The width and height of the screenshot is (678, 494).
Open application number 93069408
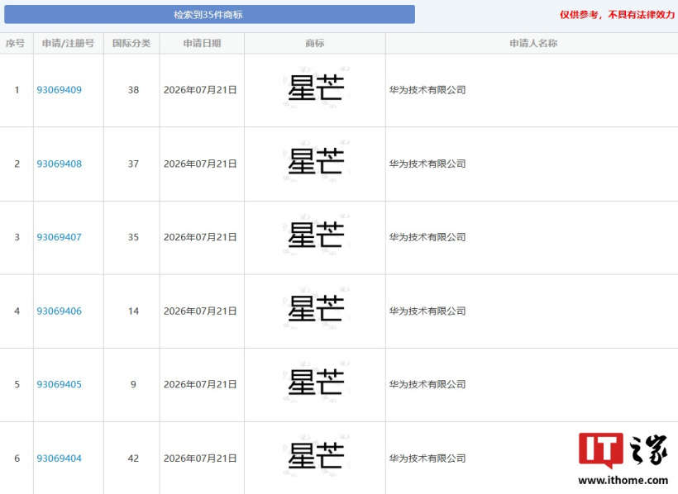60,164
